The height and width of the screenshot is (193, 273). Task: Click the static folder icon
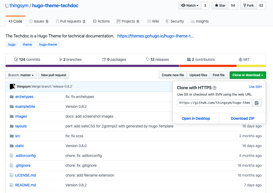click(x=12, y=146)
